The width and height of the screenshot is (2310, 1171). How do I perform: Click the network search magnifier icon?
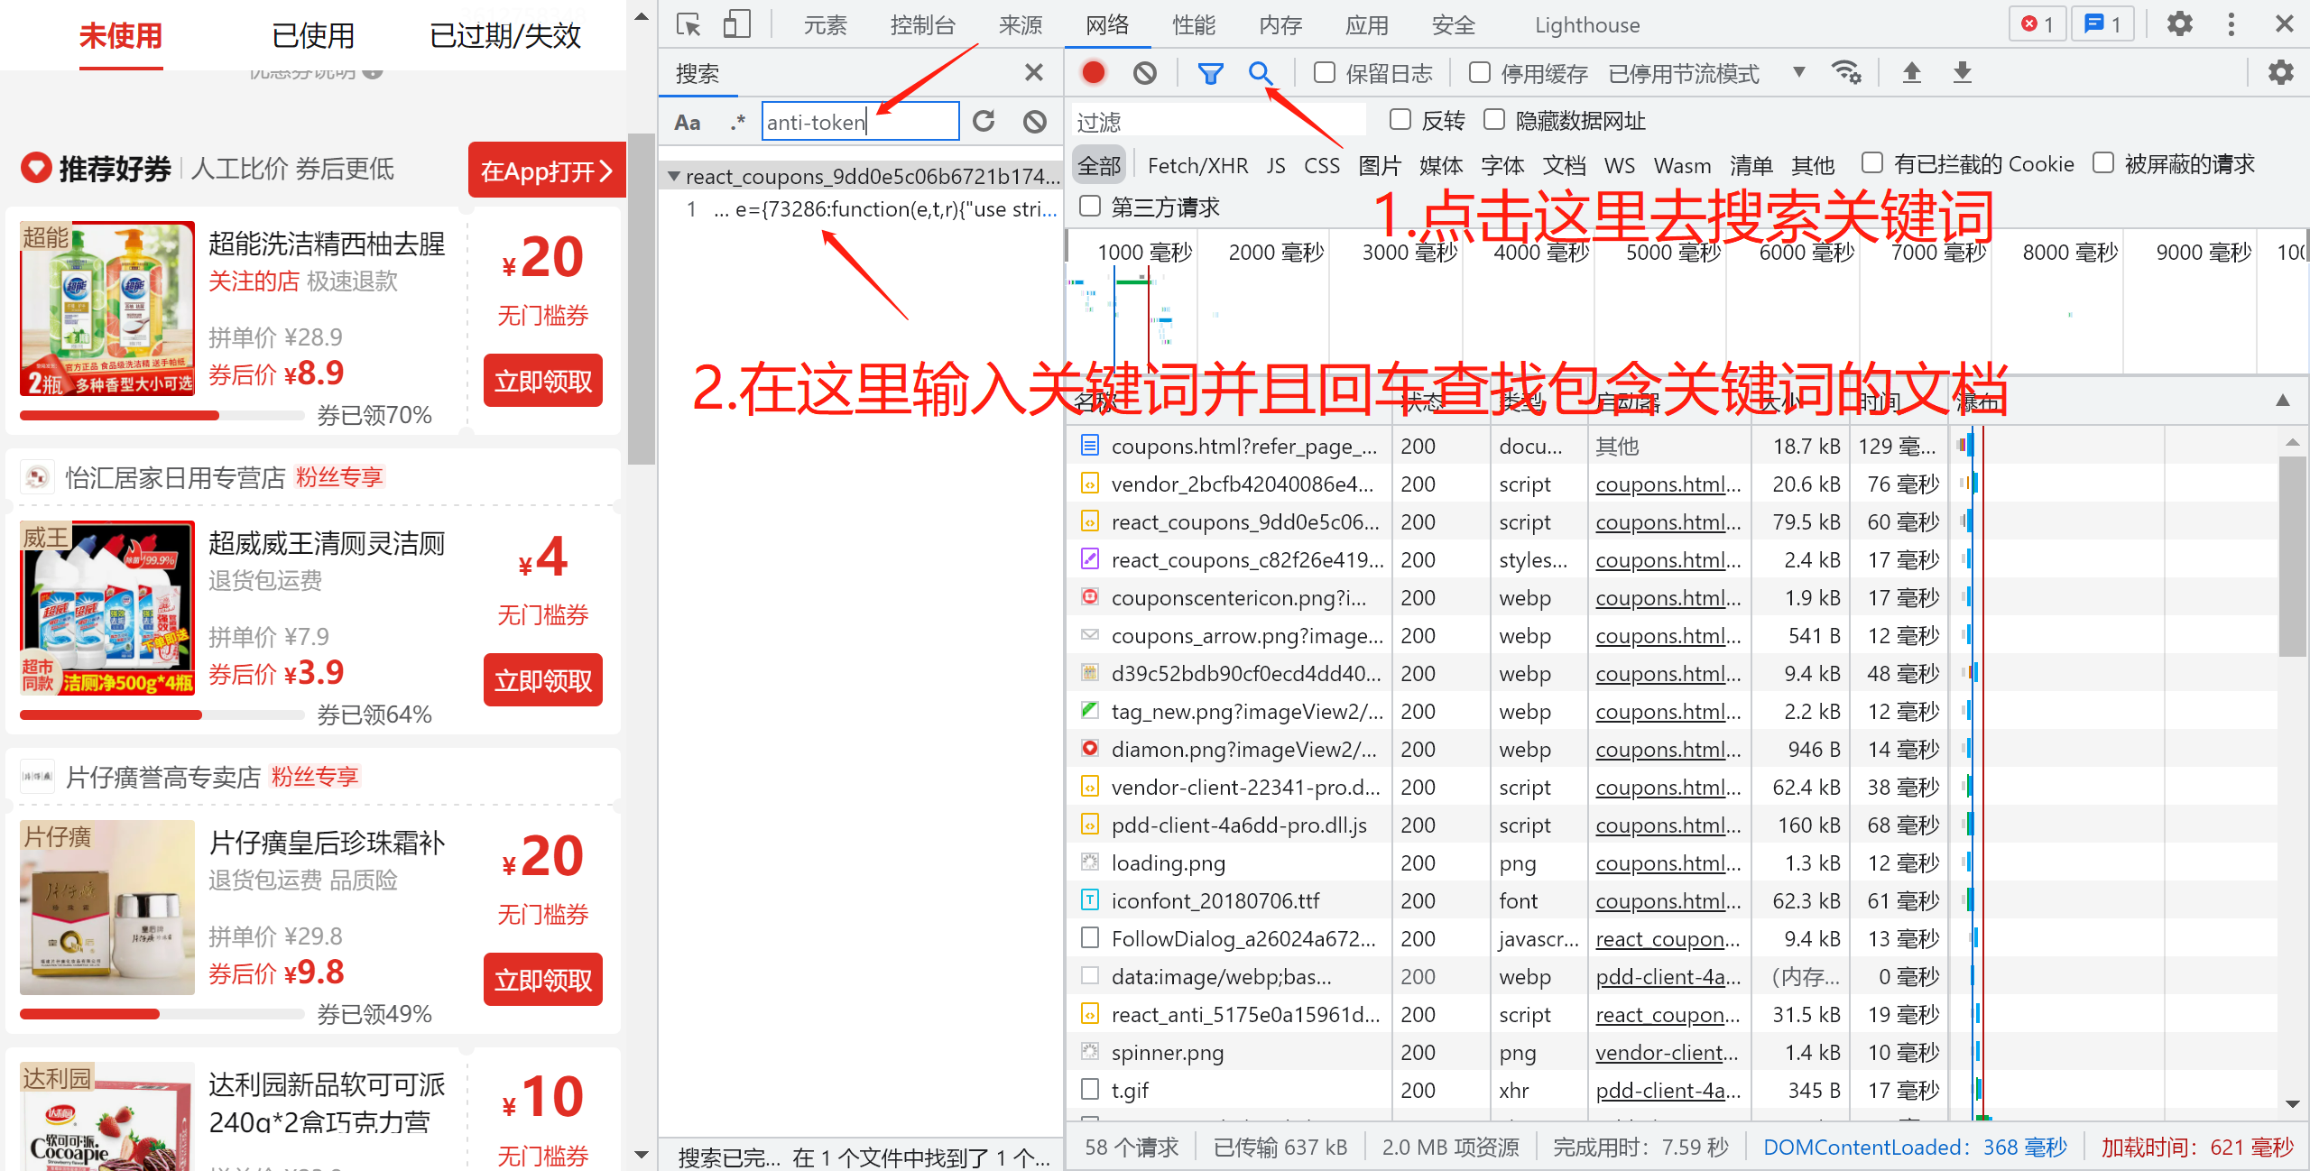pos(1261,74)
